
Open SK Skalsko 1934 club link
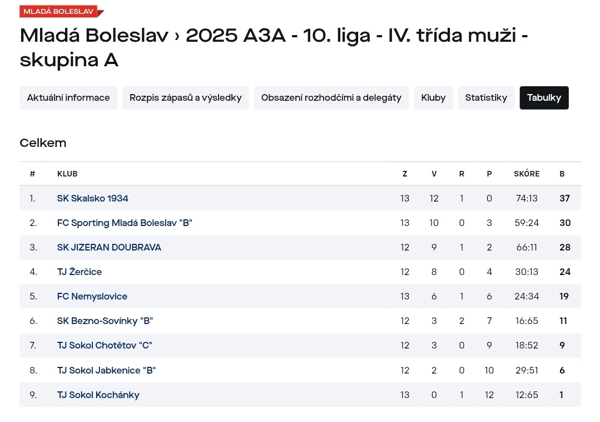(x=93, y=198)
